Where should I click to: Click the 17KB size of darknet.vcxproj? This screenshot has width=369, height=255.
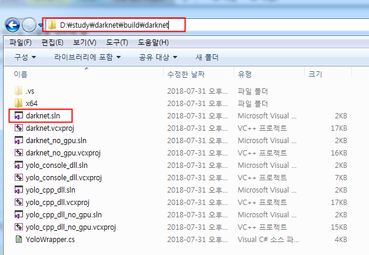click(339, 128)
